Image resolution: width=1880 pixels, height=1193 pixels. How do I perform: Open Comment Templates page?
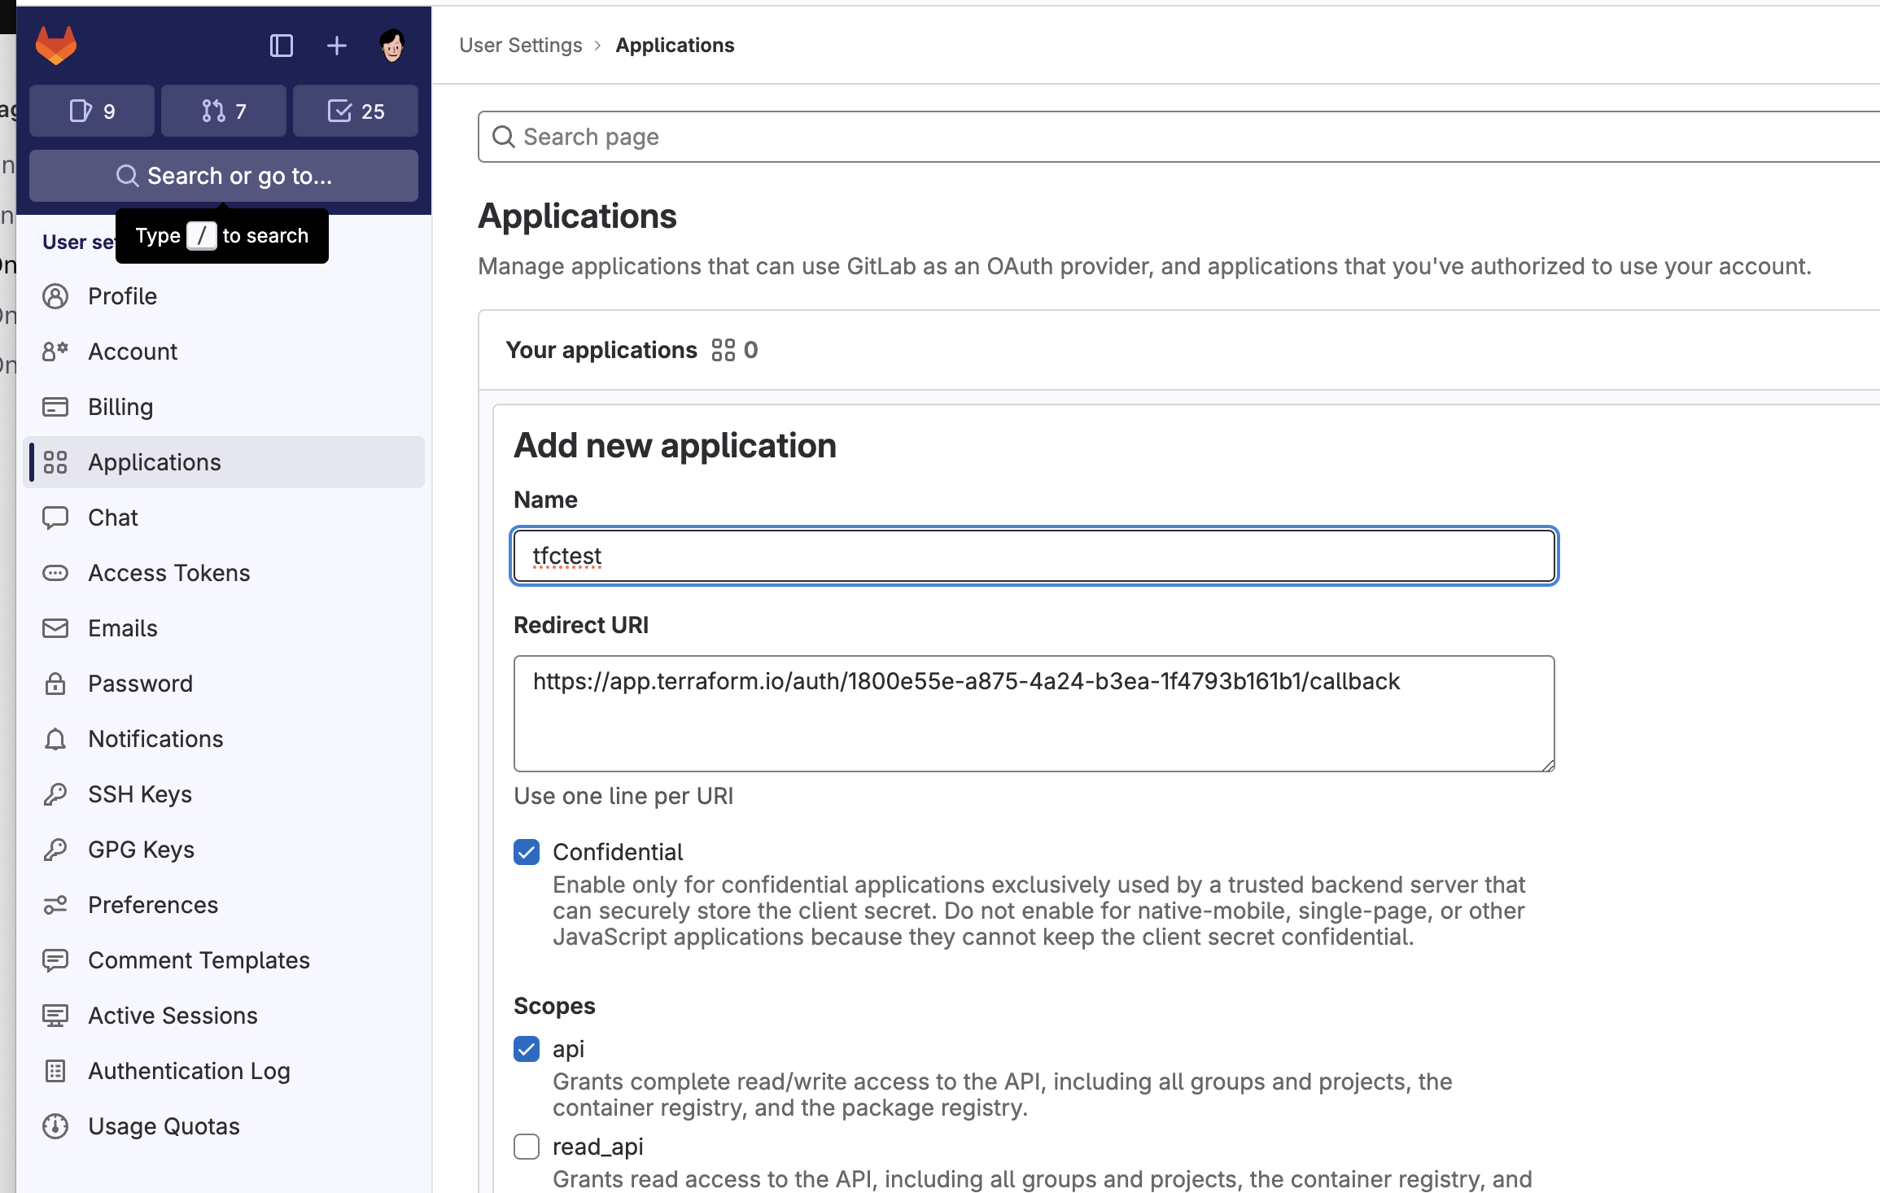(224, 960)
